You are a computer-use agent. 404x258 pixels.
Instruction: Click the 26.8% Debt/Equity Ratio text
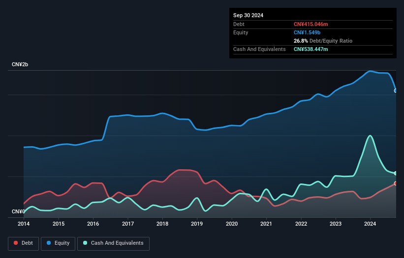(323, 41)
